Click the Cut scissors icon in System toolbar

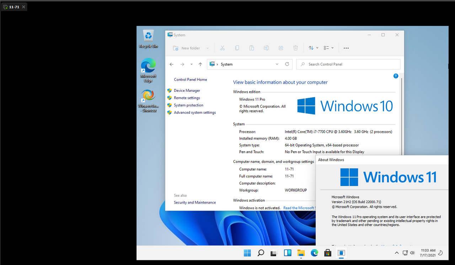pyautogui.click(x=223, y=48)
